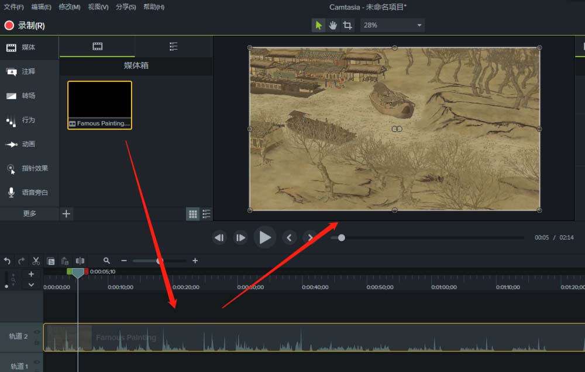The image size is (585, 372).
Task: Click the timeline zoom slider handle
Action: (x=159, y=260)
